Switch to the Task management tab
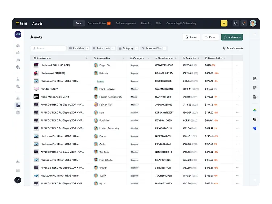The width and height of the screenshot is (272, 204). click(x=126, y=24)
